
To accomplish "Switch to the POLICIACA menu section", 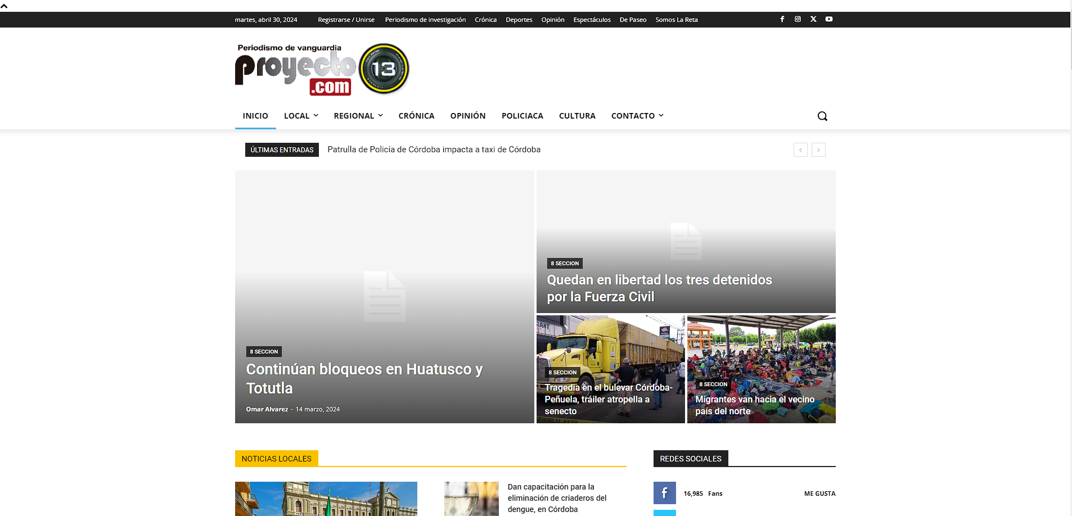I will coord(522,116).
